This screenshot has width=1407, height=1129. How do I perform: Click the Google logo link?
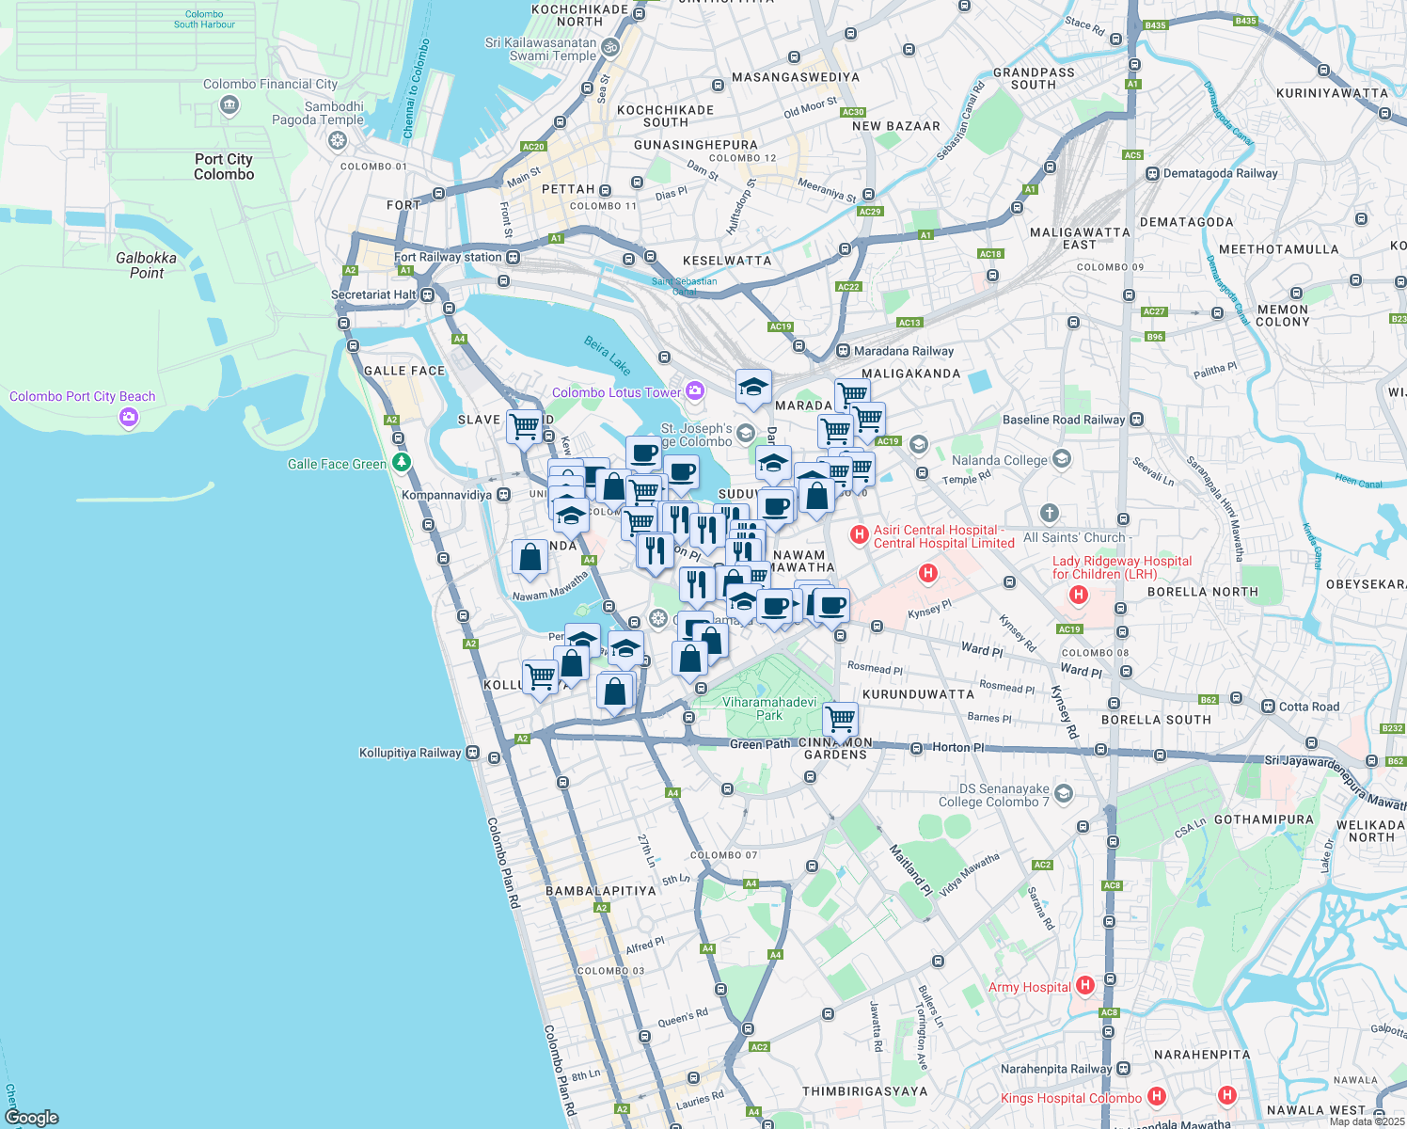pyautogui.click(x=31, y=1117)
